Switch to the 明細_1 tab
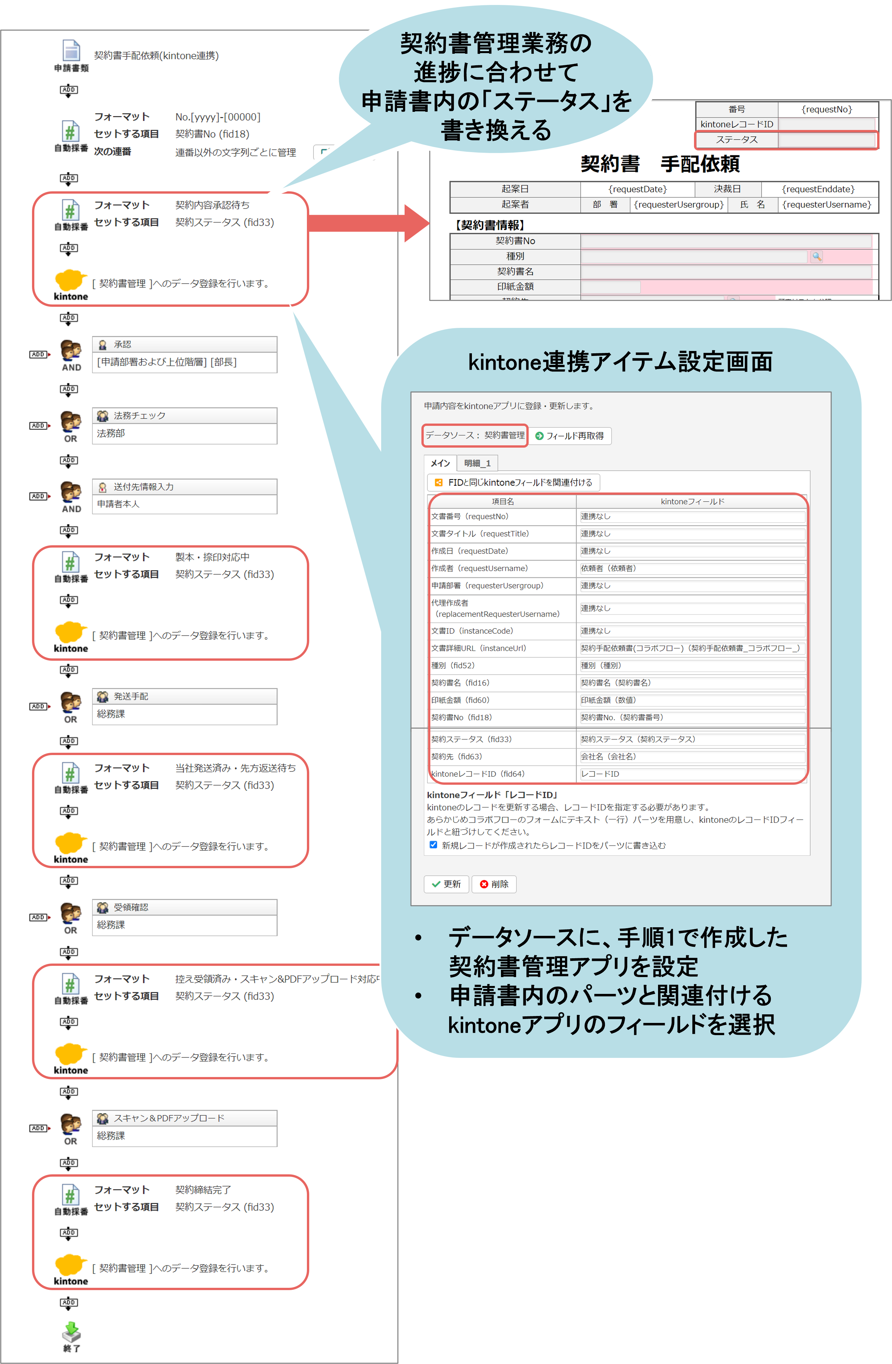This screenshot has height=1364, width=892. pos(477,463)
